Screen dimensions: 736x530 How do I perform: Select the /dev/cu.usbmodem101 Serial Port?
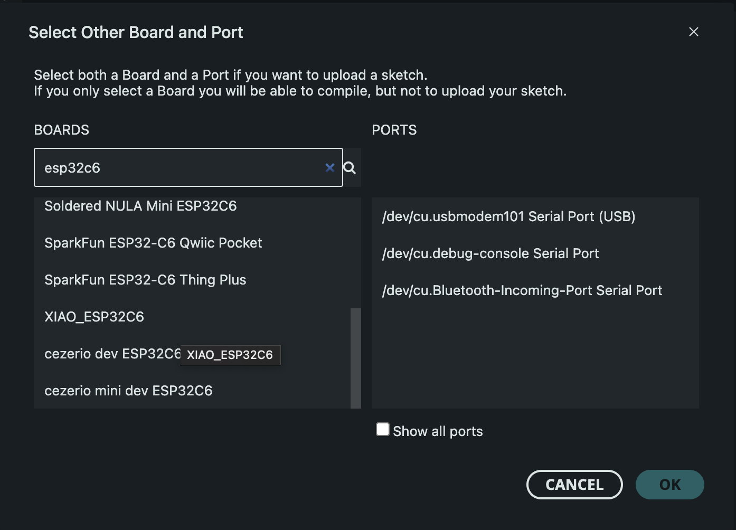click(x=509, y=216)
